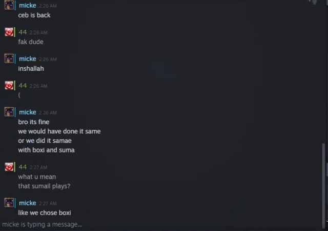Select the 'we would have done it same' message
The height and width of the screenshot is (231, 328).
59,131
